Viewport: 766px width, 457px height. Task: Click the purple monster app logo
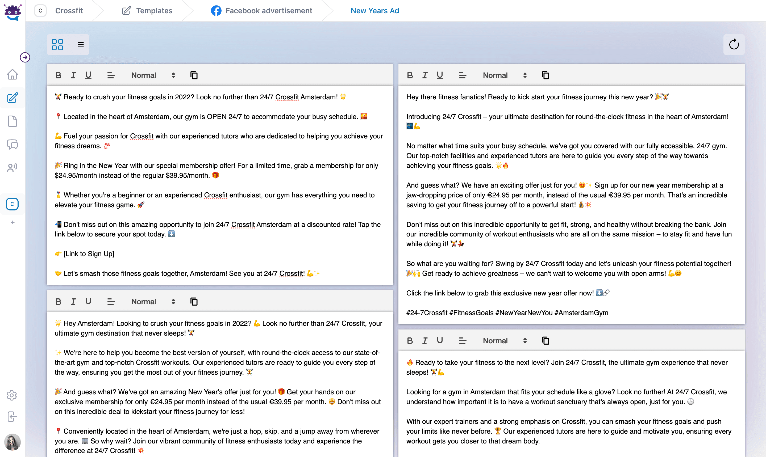[13, 12]
